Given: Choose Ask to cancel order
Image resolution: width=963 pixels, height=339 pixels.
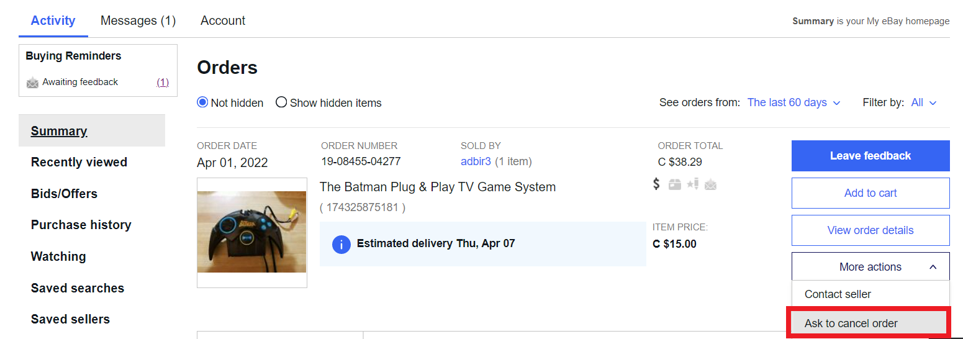Looking at the screenshot, I should click(851, 323).
